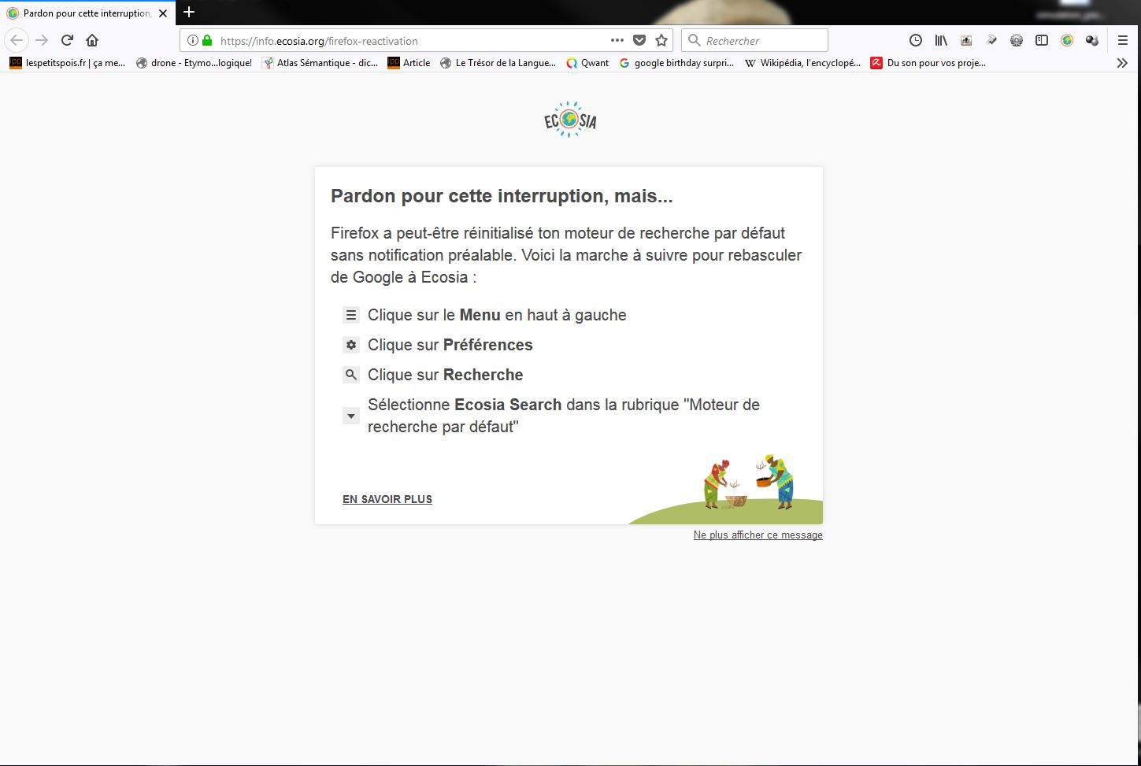Open the page actions three-dot menu
Screen dimensions: 1141x766
click(x=617, y=40)
